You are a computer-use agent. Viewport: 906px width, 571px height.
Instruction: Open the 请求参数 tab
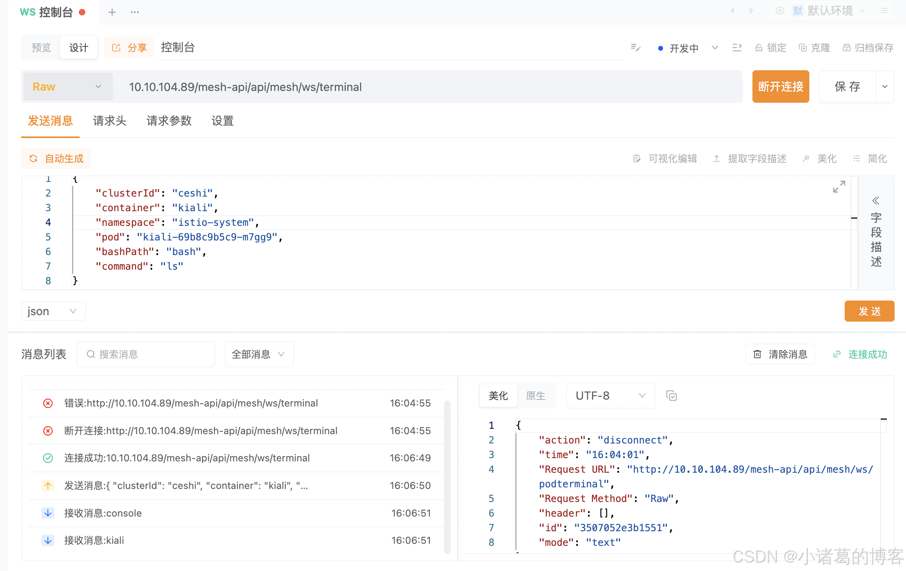tap(169, 121)
